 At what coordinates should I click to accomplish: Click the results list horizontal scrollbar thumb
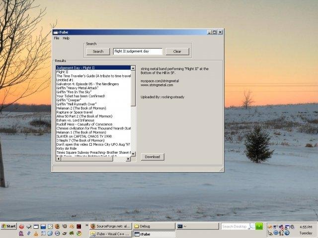tap(87, 159)
